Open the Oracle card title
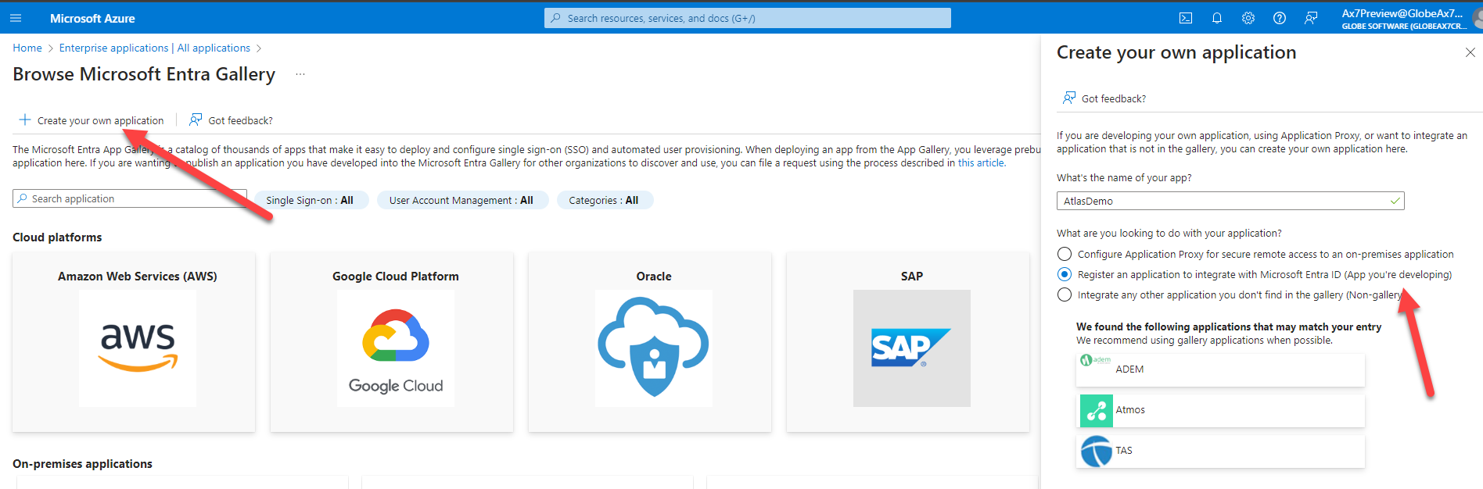The height and width of the screenshot is (489, 1483). tap(654, 277)
